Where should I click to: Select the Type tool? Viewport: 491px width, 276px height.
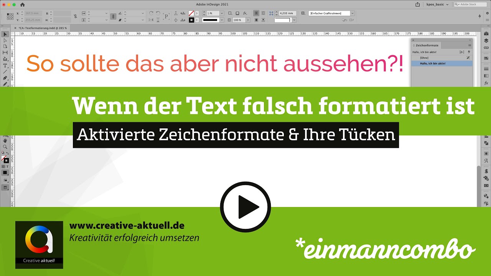[x=5, y=66]
